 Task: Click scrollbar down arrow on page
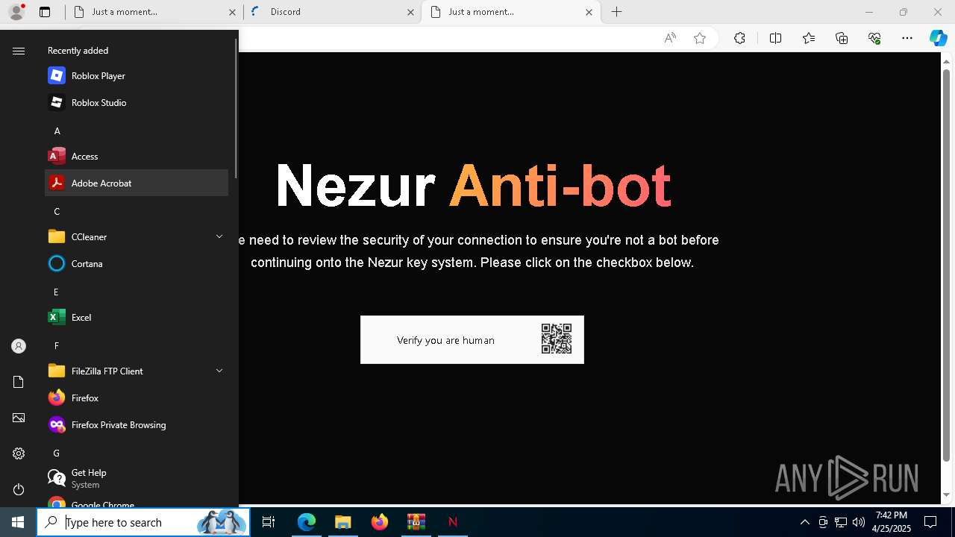(947, 495)
